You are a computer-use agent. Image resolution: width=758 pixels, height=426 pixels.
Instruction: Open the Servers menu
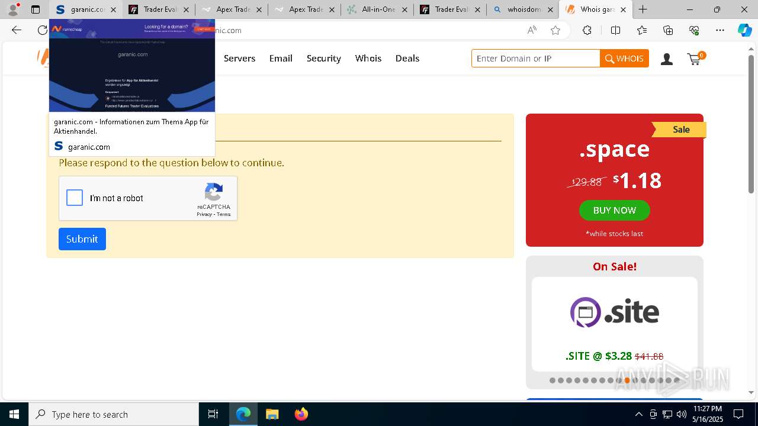(x=239, y=58)
